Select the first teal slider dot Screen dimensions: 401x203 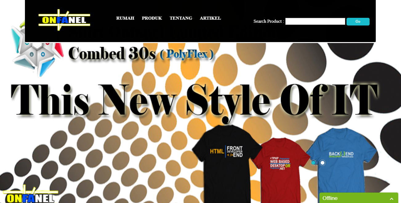pos(313,162)
